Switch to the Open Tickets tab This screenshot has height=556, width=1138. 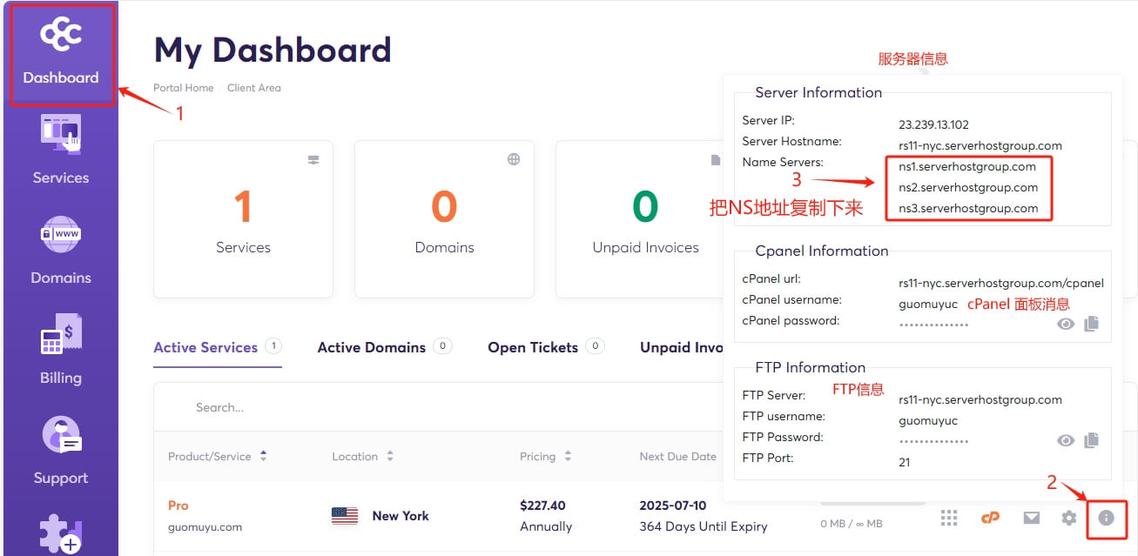(x=533, y=347)
